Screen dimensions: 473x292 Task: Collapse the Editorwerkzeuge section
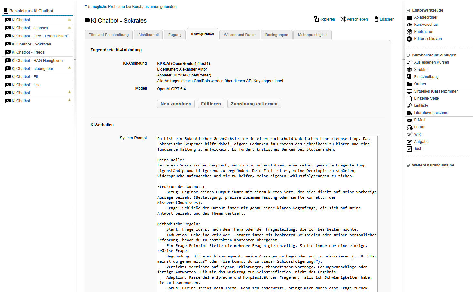pyautogui.click(x=408, y=11)
